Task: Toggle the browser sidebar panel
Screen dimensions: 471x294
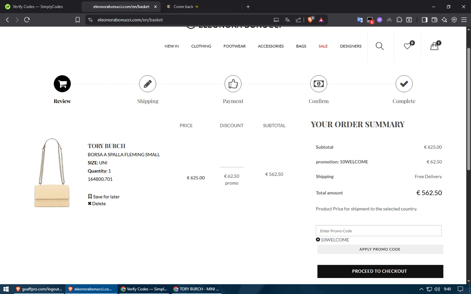Action: (425, 20)
